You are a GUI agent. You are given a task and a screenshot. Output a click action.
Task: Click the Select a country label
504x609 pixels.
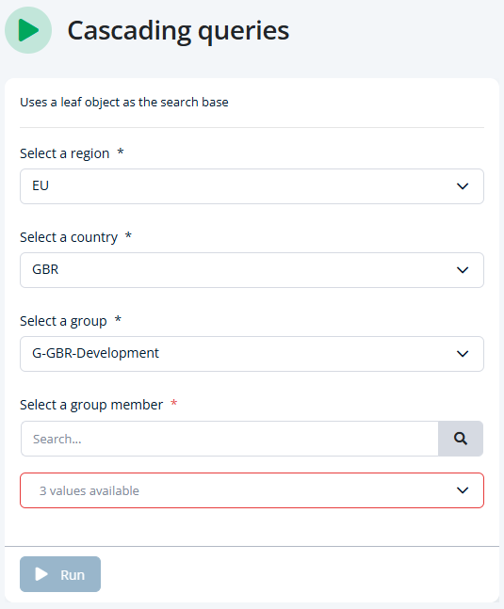pos(69,237)
